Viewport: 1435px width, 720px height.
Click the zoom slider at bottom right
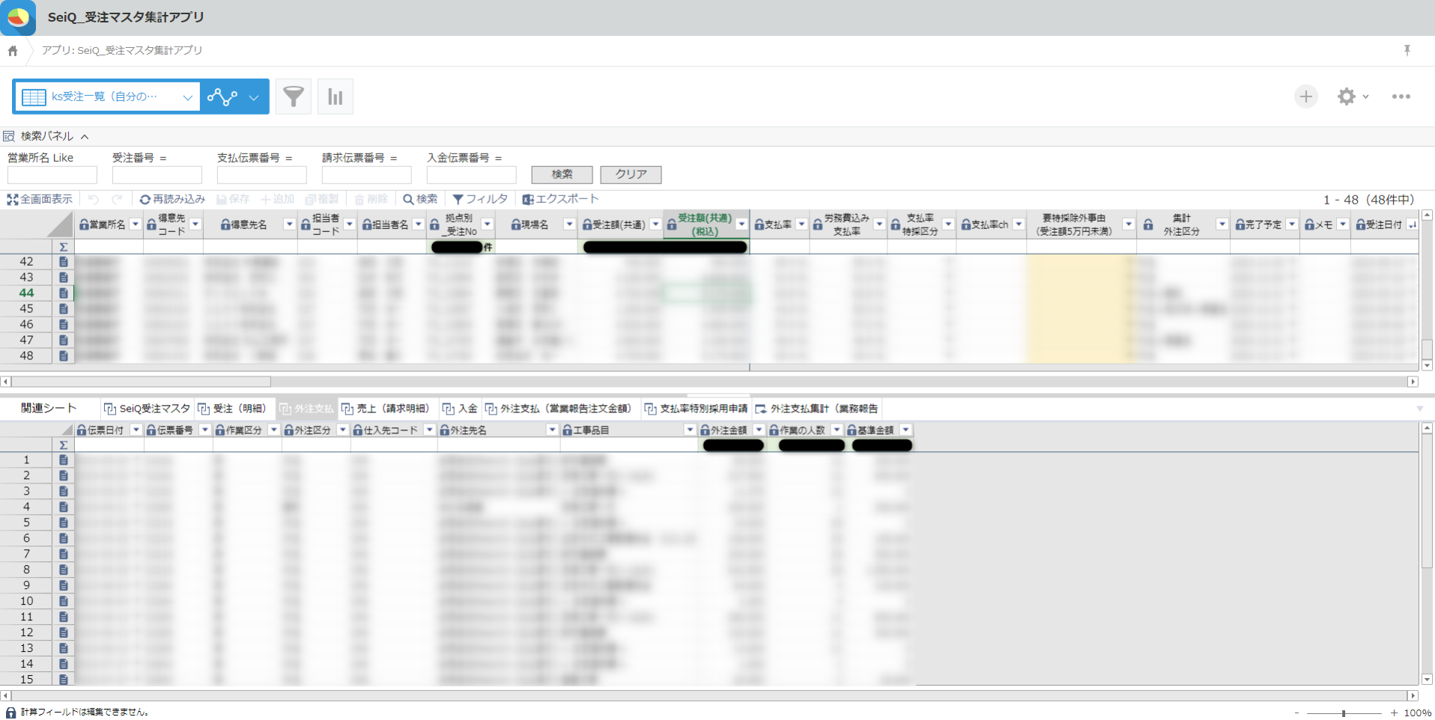[1344, 713]
